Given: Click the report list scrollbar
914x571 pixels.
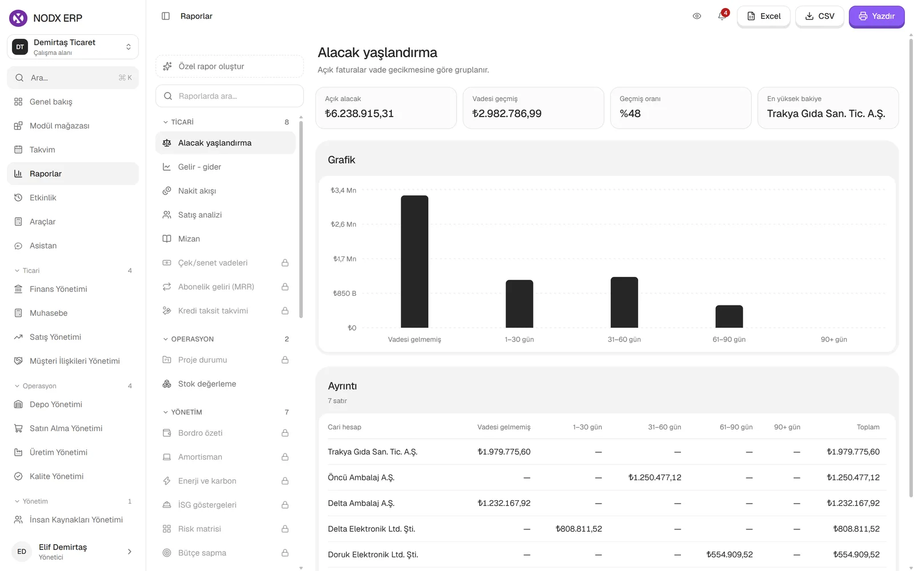Looking at the screenshot, I should pyautogui.click(x=301, y=219).
